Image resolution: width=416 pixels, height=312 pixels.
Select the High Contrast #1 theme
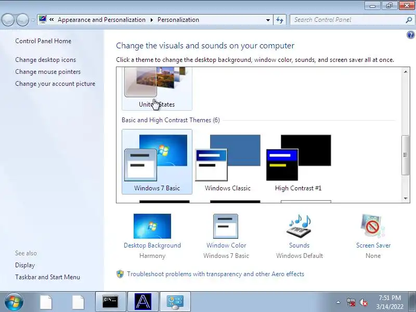coord(298,162)
